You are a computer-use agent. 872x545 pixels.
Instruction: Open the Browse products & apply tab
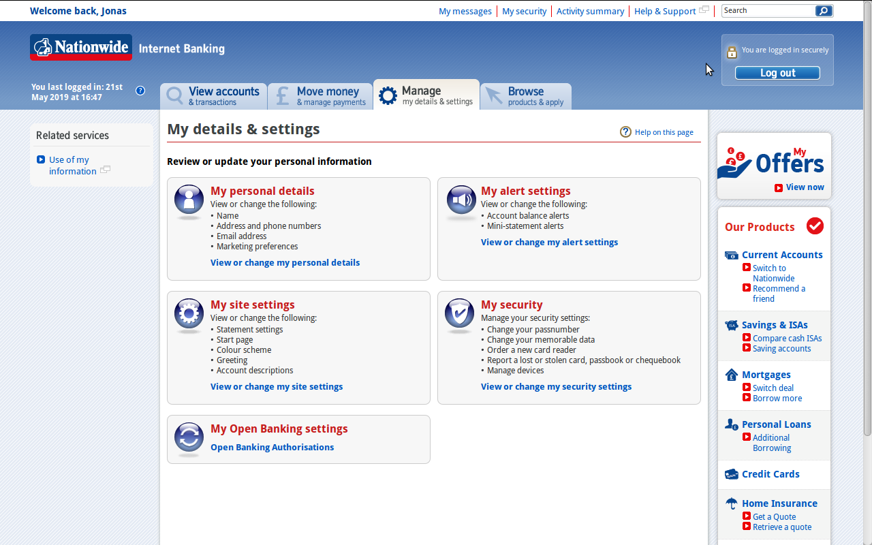pos(526,96)
